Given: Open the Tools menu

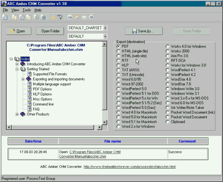Looking at the screenshot, I should point(27,10).
